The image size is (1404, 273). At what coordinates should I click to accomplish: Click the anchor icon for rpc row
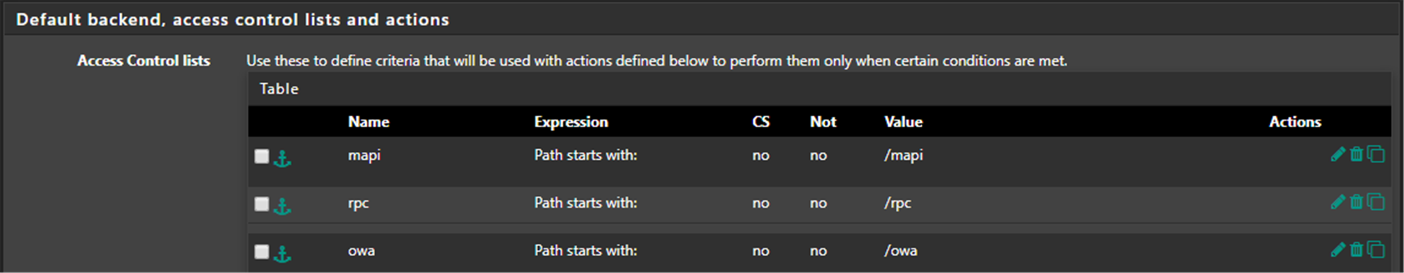click(282, 206)
